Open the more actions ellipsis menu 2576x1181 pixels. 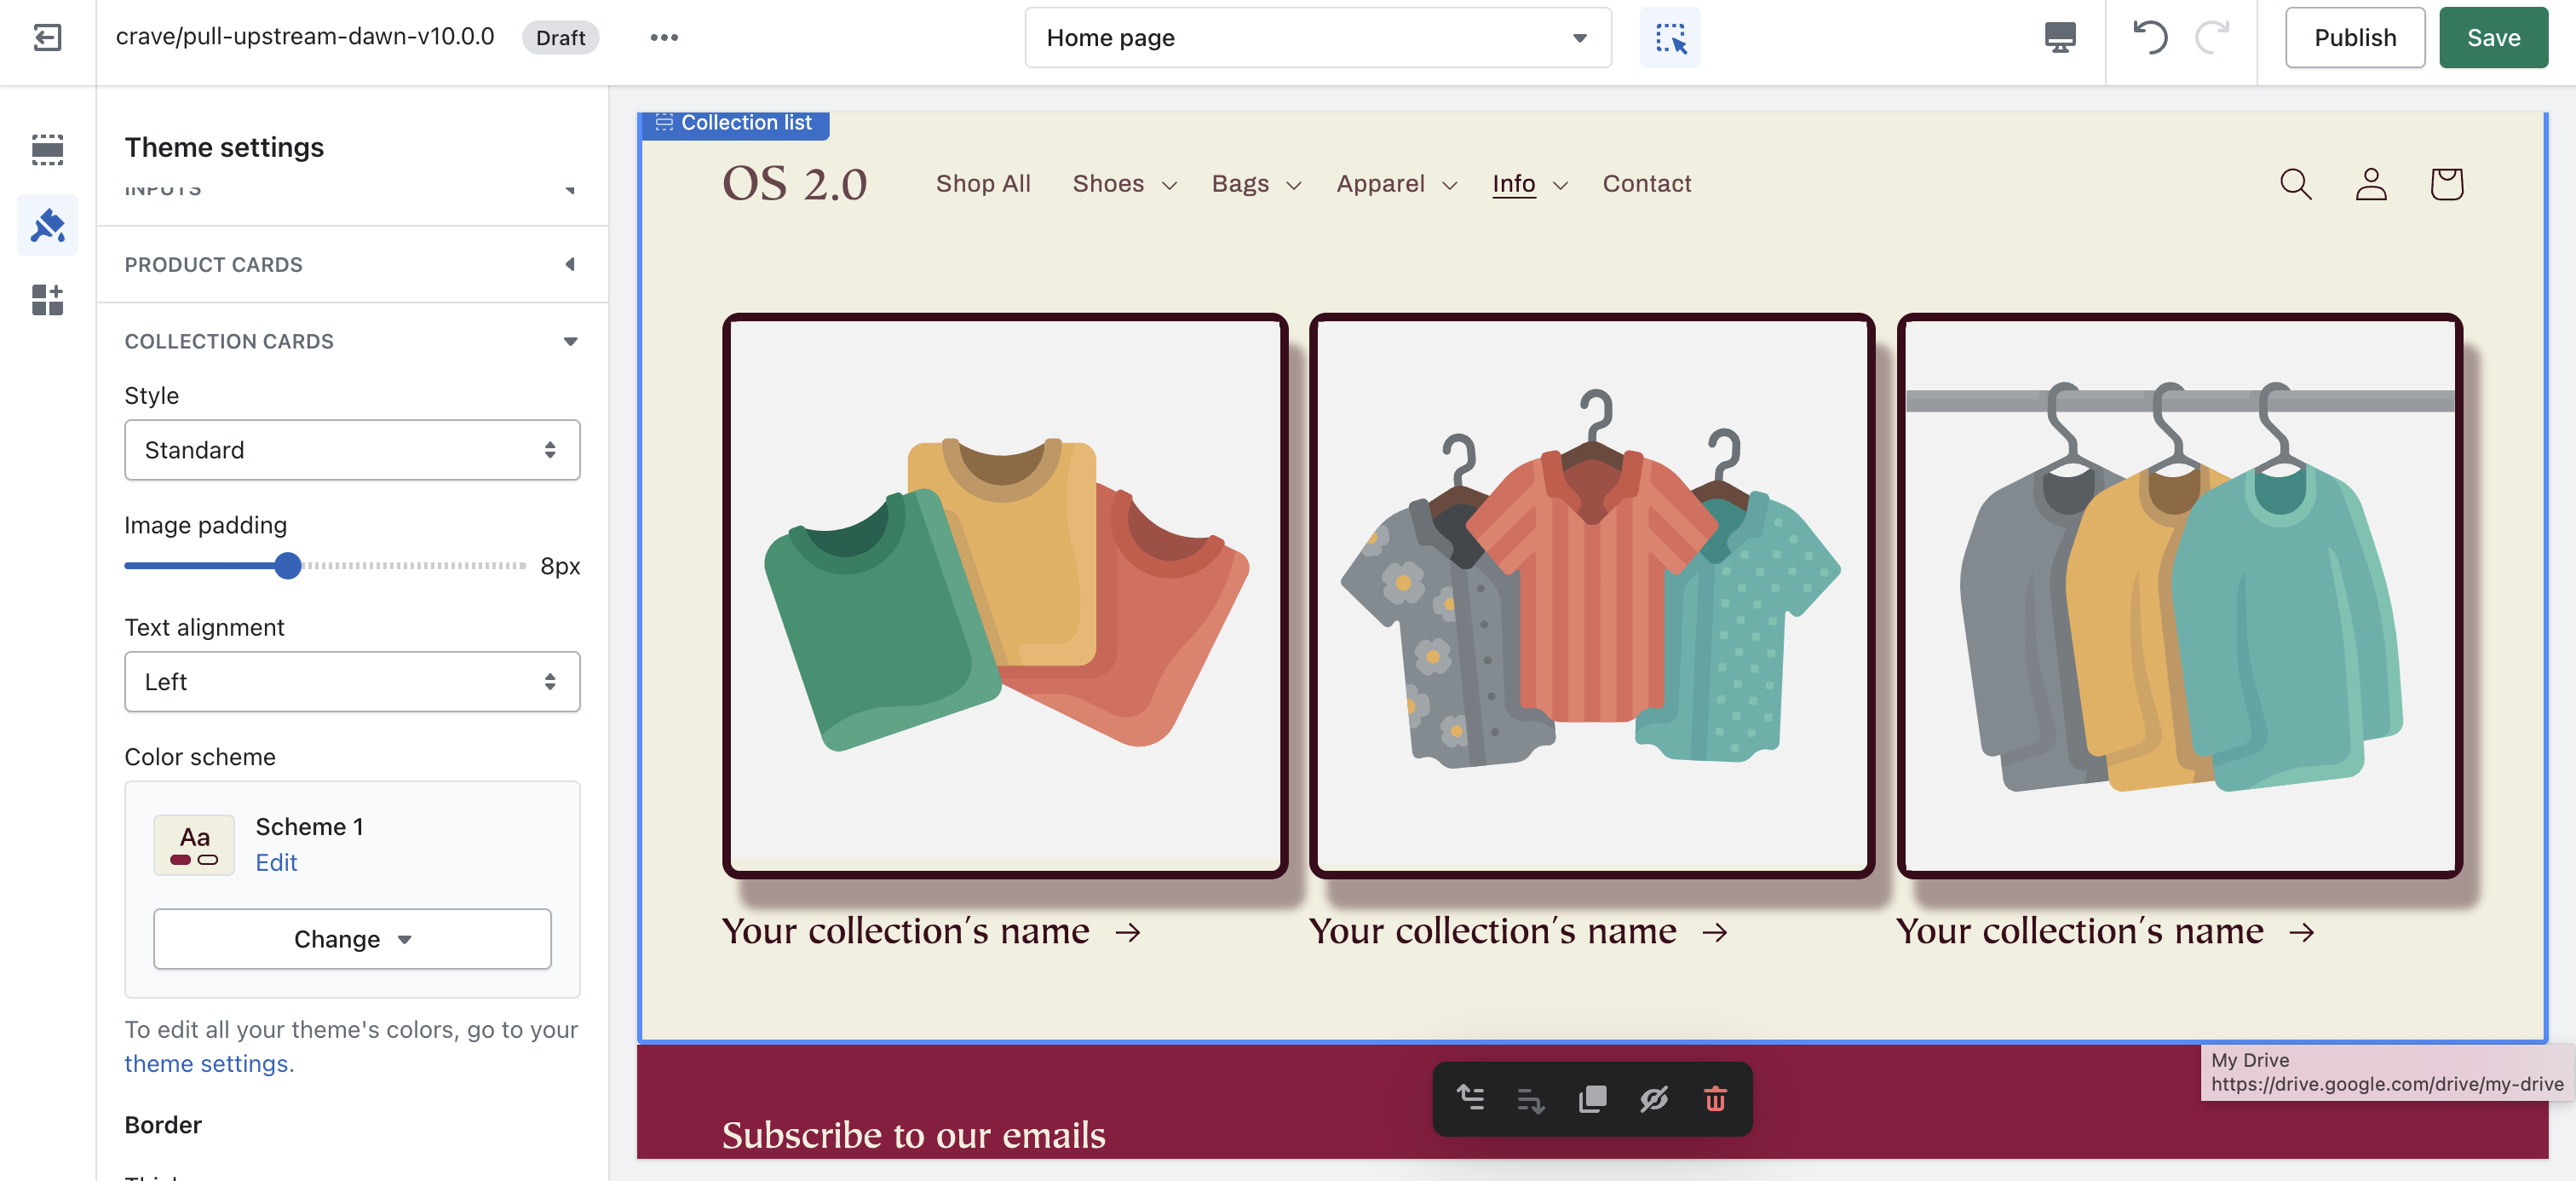tap(664, 37)
